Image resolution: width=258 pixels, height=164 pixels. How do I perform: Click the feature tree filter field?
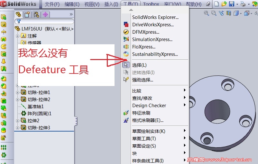click(x=44, y=21)
